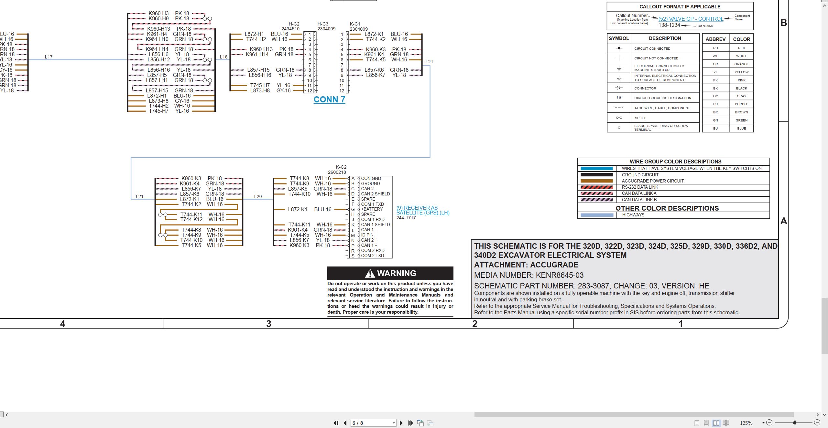Viewport: 828px width, 428px height.
Task: Click the MEDIA NUMBER: KENR8645-03 text
Action: [529, 275]
